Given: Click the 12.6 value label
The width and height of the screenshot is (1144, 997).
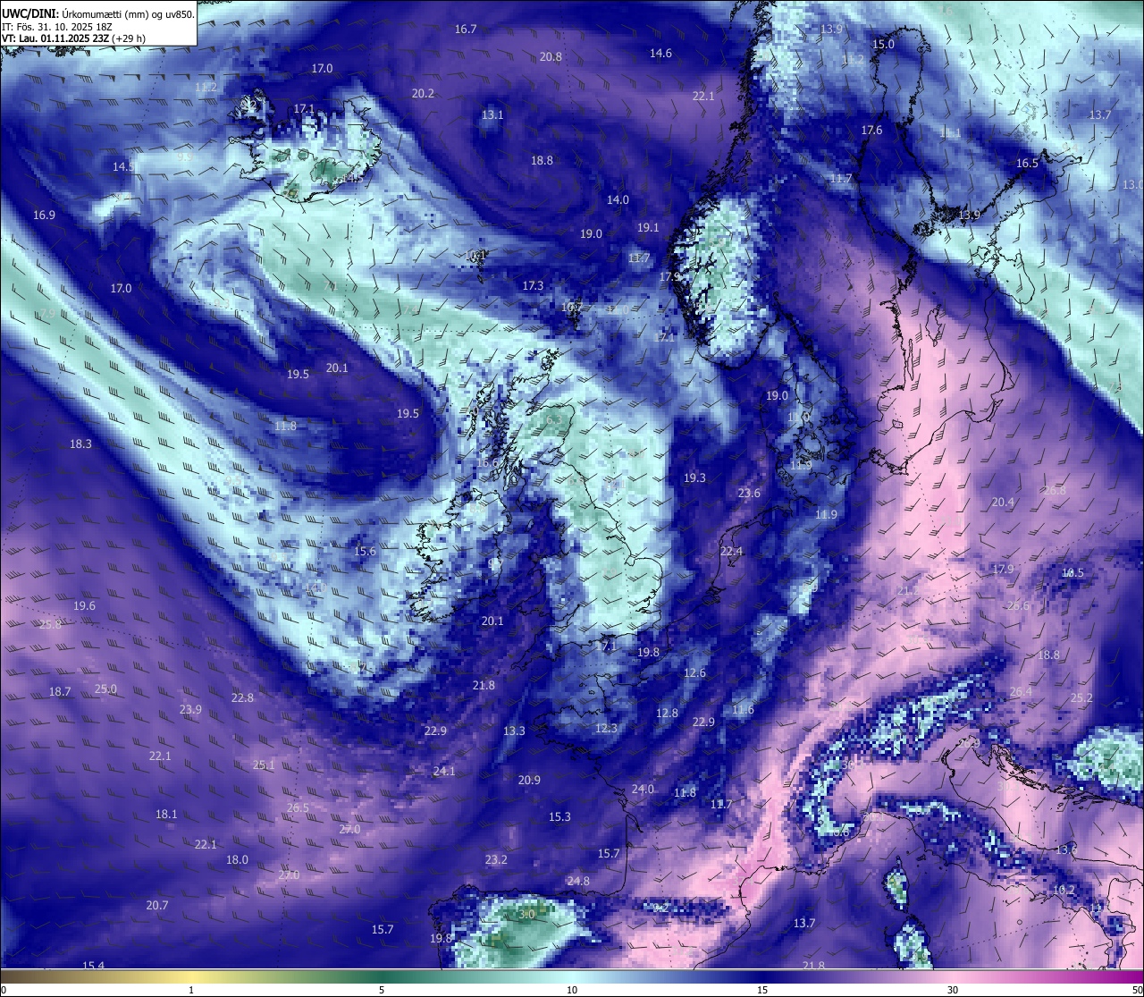Looking at the screenshot, I should coord(694,672).
